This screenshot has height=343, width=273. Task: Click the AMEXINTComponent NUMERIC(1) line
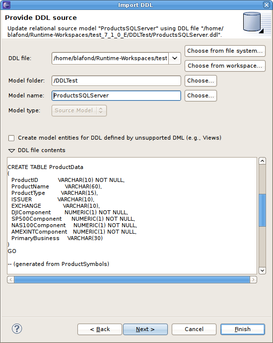(74, 232)
